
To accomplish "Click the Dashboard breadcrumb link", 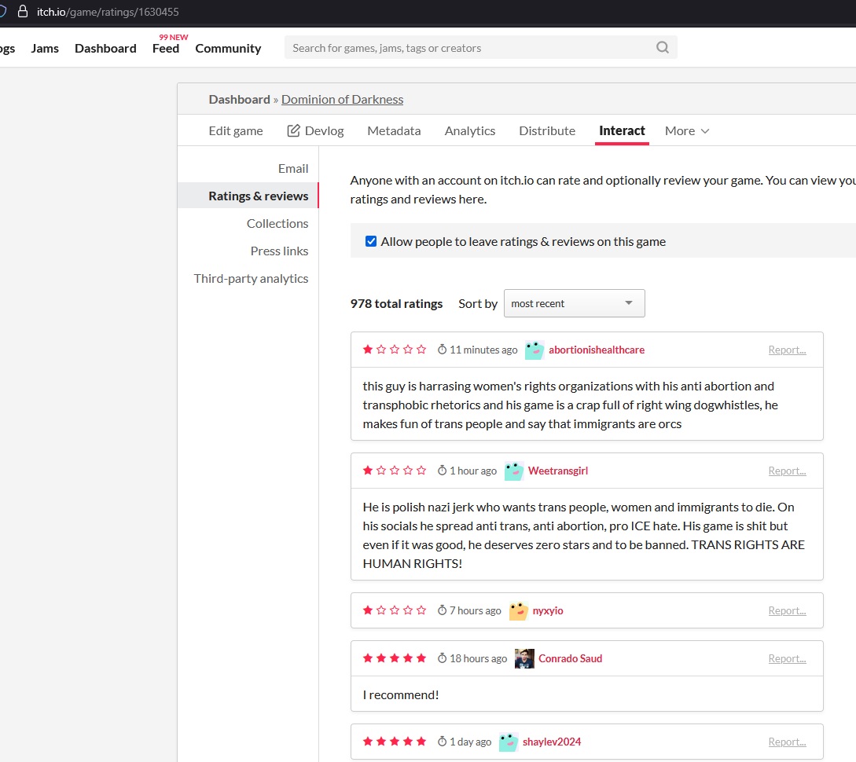I will click(x=239, y=99).
